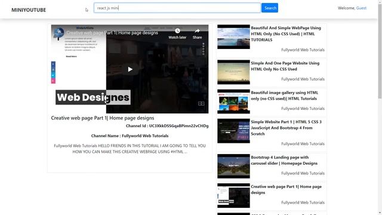Select sidebar title 'Creative web page Part 1| Home page designs'
Image resolution: width=382 pixels, height=215 pixels.
click(x=286, y=190)
